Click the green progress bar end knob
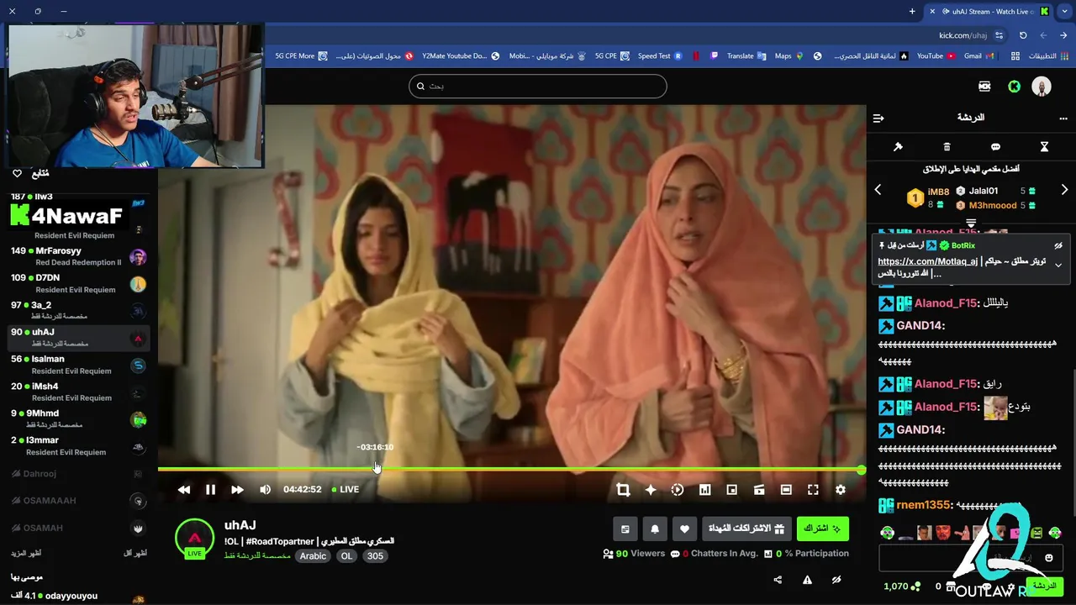The height and width of the screenshot is (605, 1076). click(861, 470)
